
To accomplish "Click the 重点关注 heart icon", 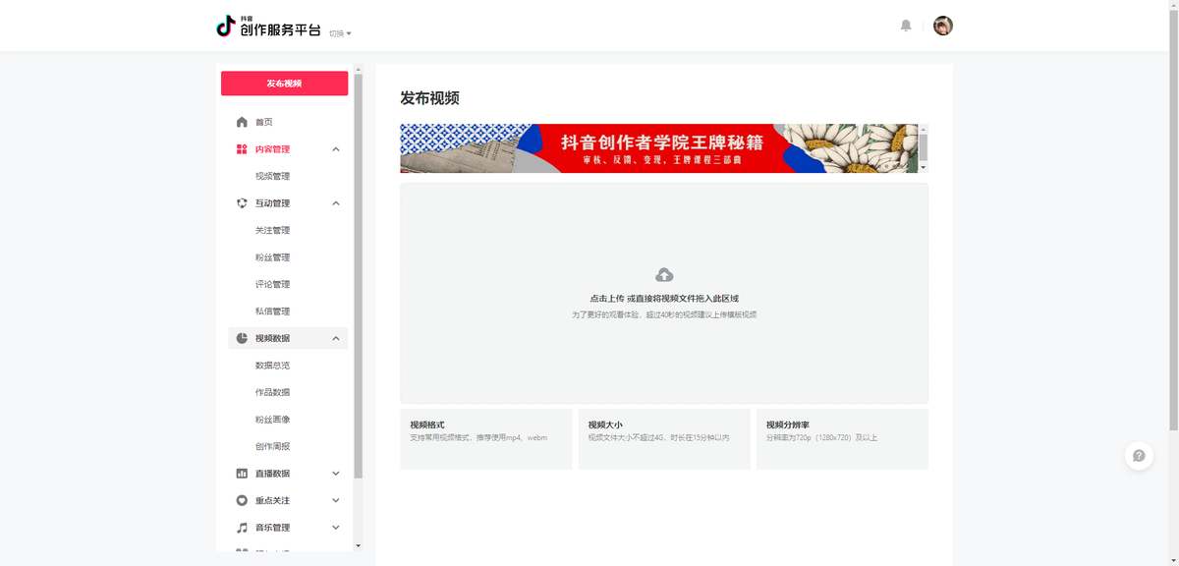I will tap(242, 500).
